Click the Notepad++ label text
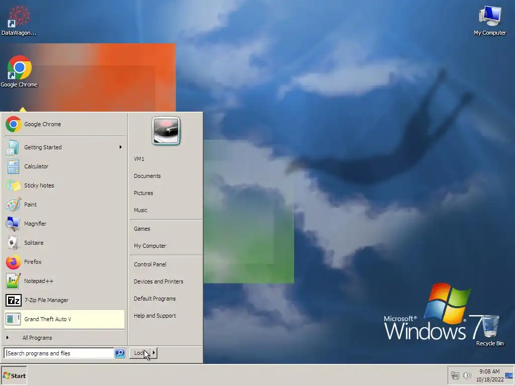Screen dimensions: 515x386 point(38,281)
